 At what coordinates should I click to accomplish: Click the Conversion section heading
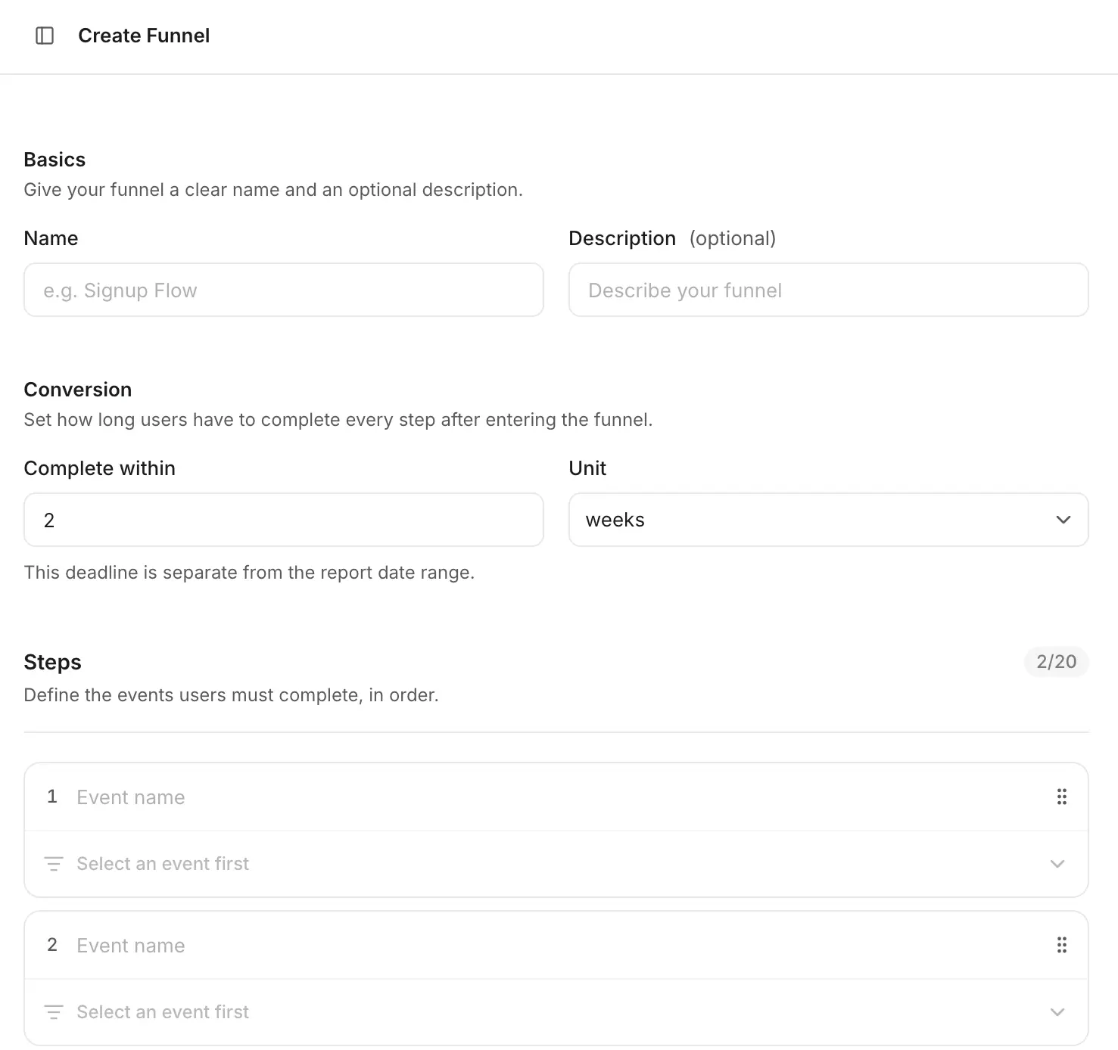coord(78,390)
